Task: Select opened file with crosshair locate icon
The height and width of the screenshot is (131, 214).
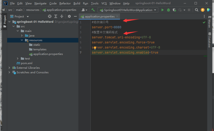Action: pyautogui.click(x=50, y=16)
